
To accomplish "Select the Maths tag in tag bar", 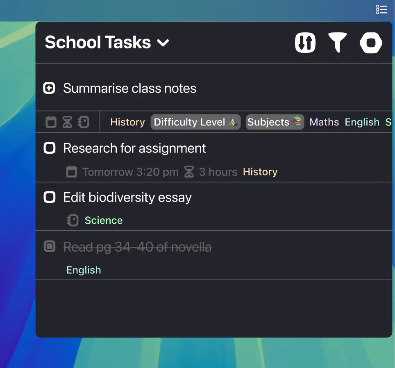I will pyautogui.click(x=324, y=122).
